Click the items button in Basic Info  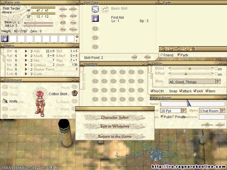(63, 16)
